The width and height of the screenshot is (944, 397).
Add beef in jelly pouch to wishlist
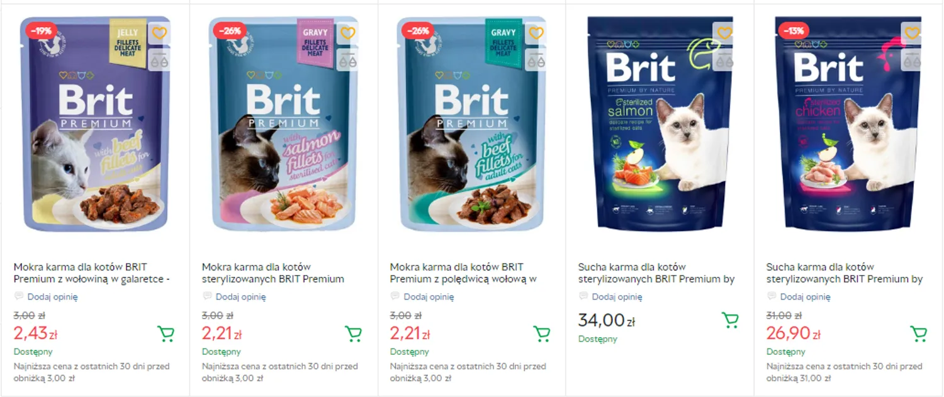159,33
